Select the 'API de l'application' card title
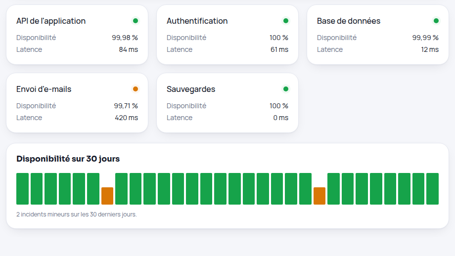Screen dimensions: 455x256 click(x=51, y=21)
